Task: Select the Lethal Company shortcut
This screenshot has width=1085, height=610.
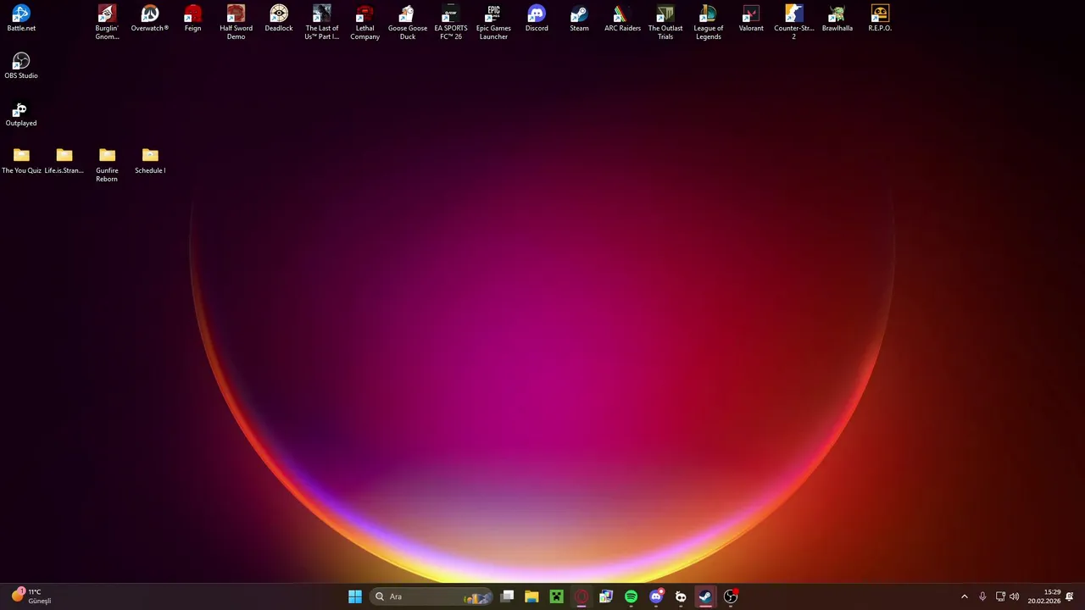Action: tap(364, 22)
